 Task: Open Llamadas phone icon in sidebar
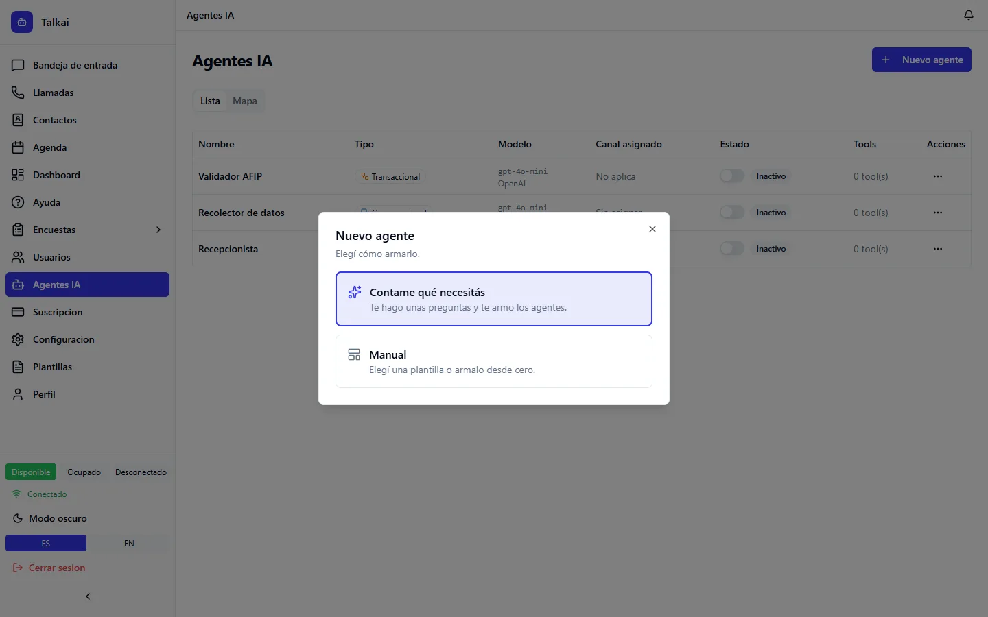tap(18, 93)
